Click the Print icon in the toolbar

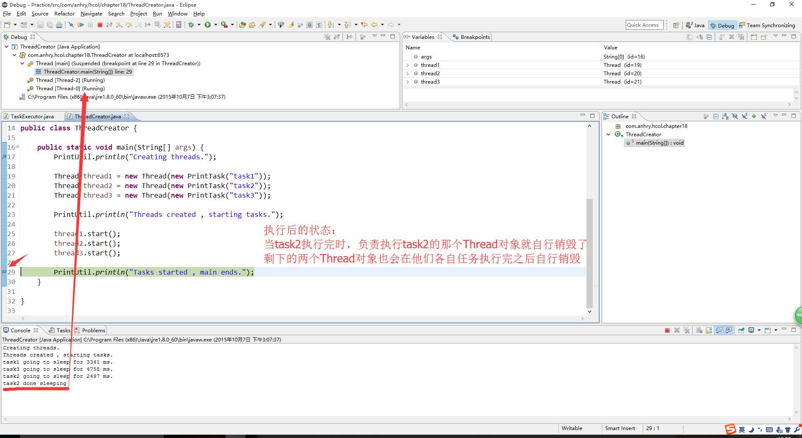tap(59, 25)
